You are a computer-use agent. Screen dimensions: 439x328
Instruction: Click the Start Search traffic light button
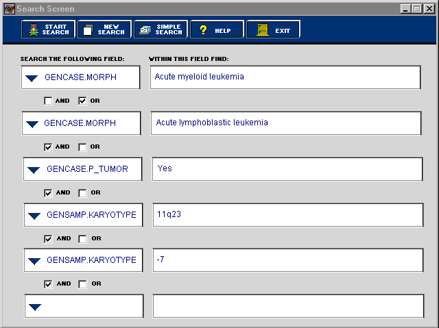48,29
